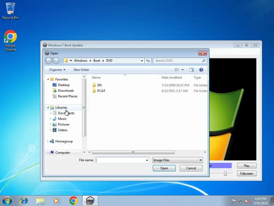
Task: Open the Action Center flag icon
Action: (234, 201)
